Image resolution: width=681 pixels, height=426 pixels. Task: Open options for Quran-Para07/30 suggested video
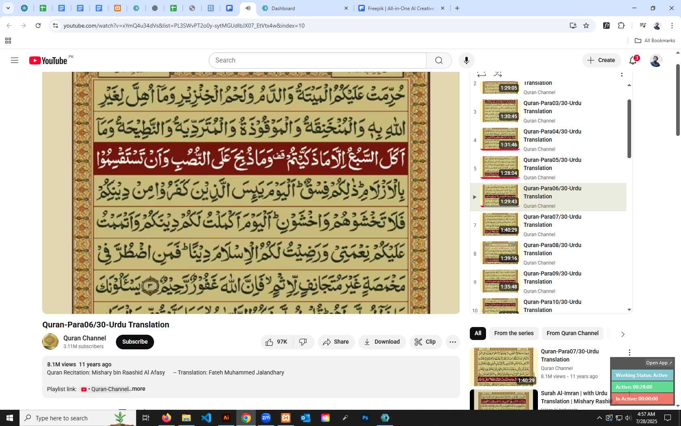point(630,353)
